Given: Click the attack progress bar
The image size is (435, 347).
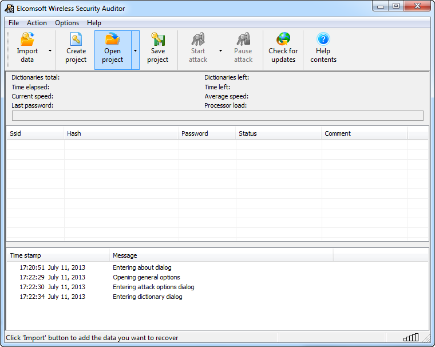Looking at the screenshot, I should point(217,116).
